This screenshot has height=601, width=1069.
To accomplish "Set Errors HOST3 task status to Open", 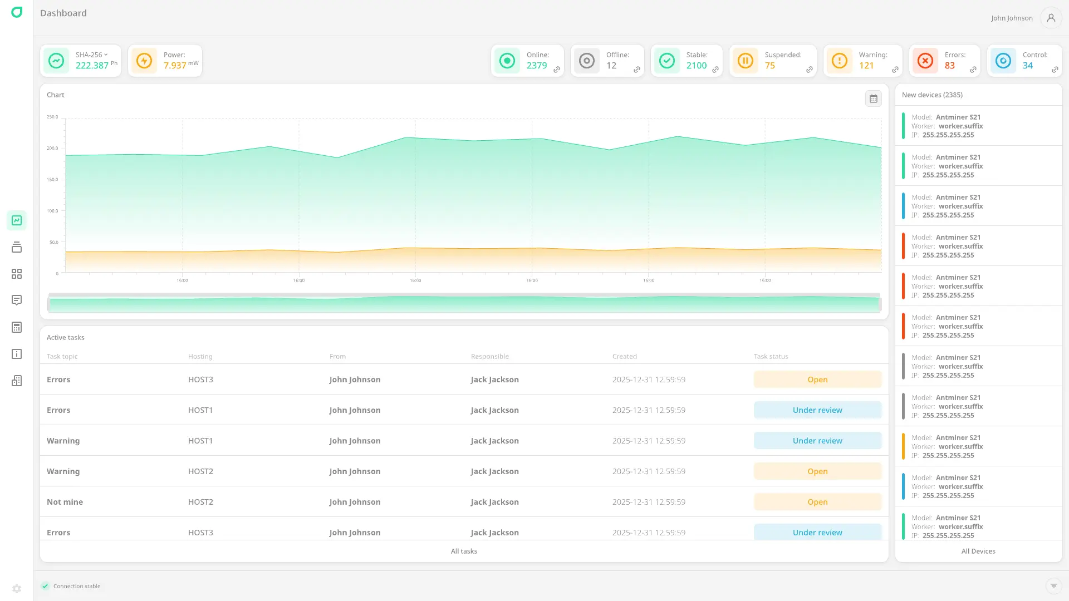I will (817, 379).
